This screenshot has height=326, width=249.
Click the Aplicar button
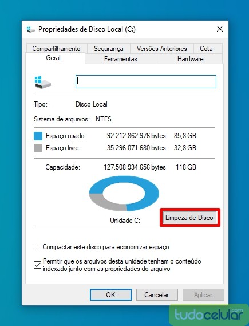click(203, 295)
